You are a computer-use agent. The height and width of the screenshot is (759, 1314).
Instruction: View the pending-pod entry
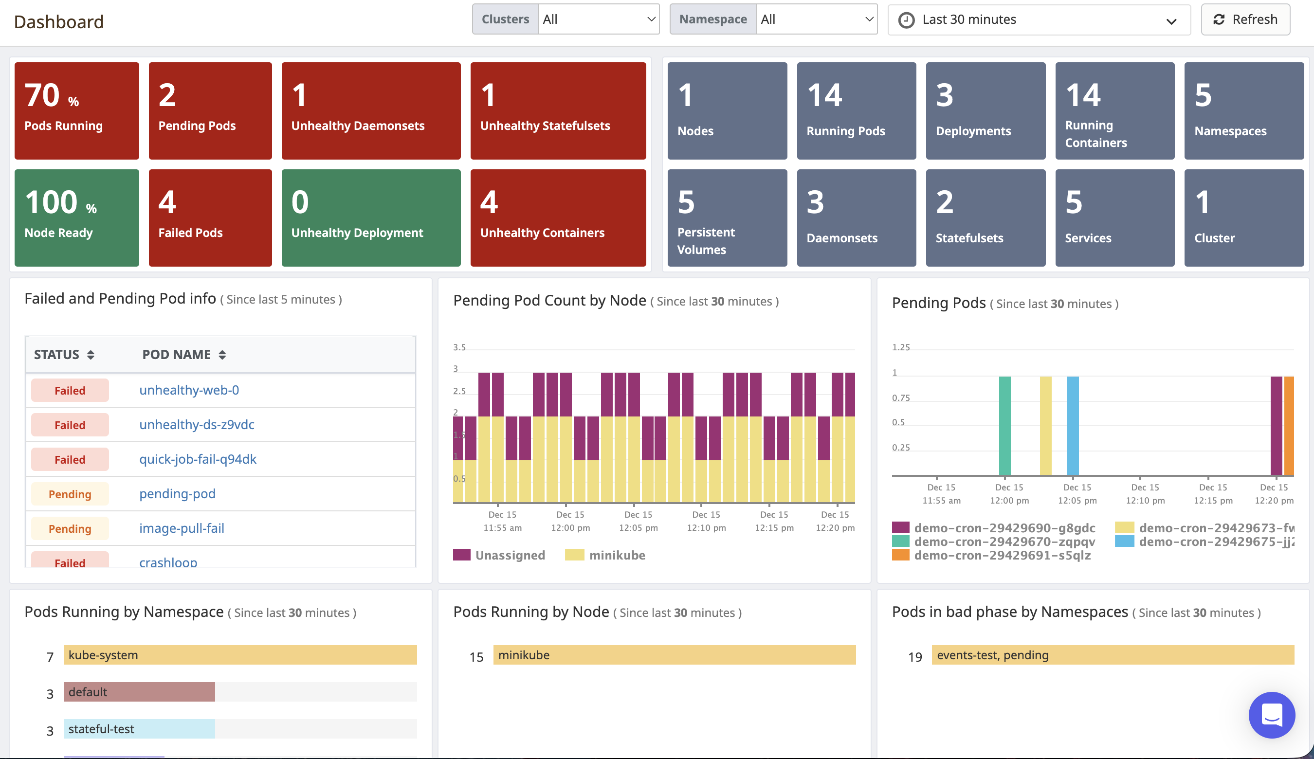[177, 494]
